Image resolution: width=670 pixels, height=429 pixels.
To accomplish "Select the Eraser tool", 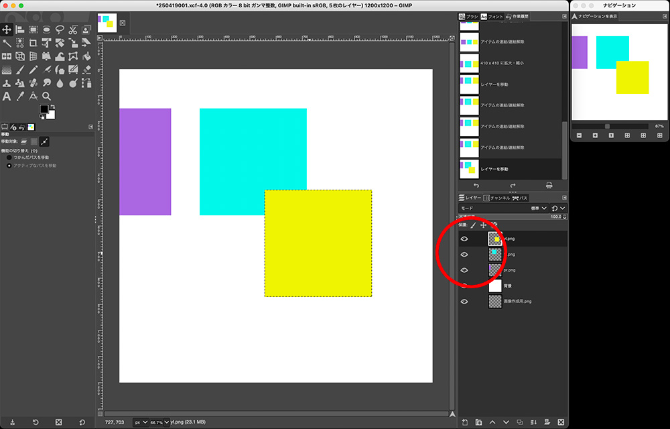I will pyautogui.click(x=86, y=69).
